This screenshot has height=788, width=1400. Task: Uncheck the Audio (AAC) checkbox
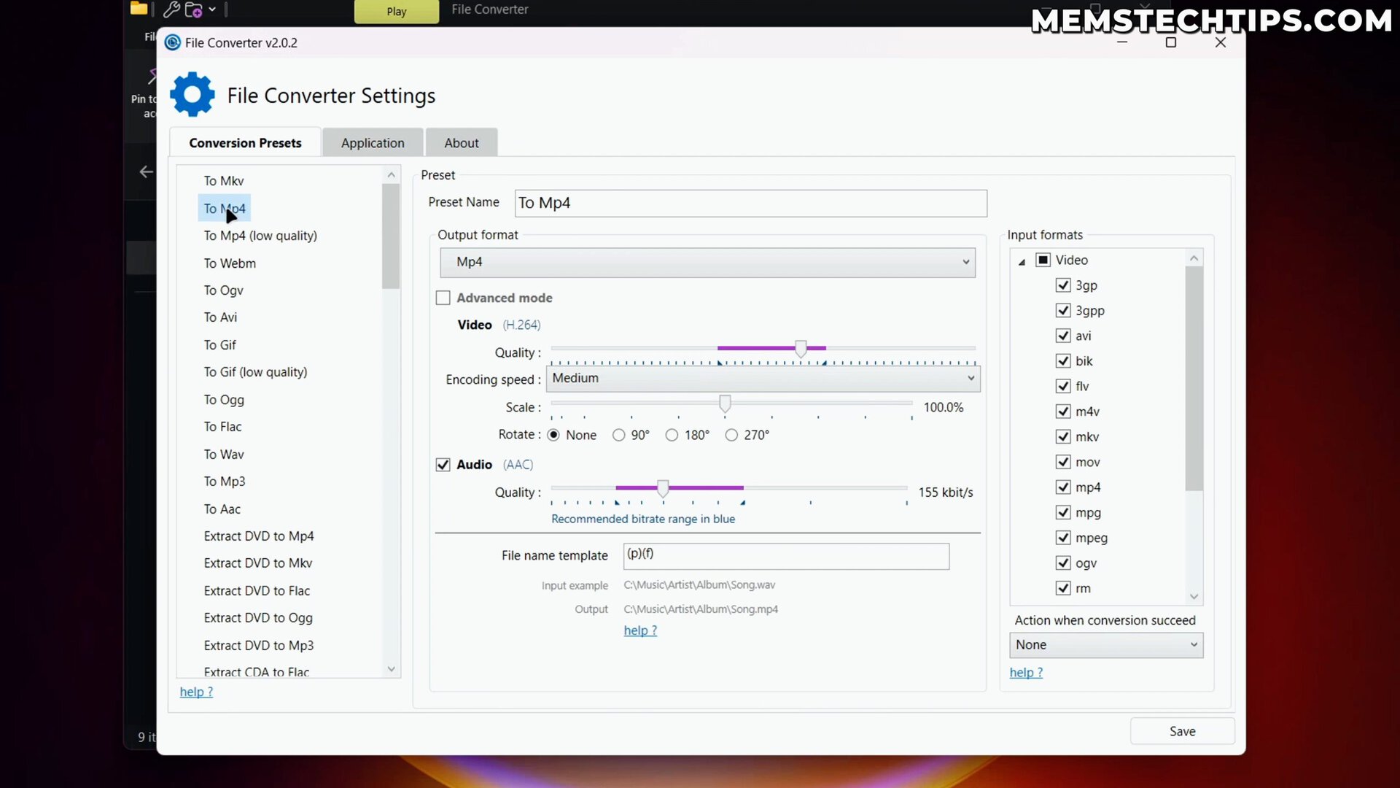443,465
